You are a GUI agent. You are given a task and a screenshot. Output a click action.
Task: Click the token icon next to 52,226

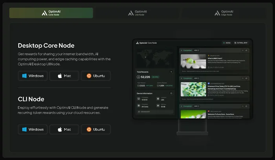(x=138, y=77)
